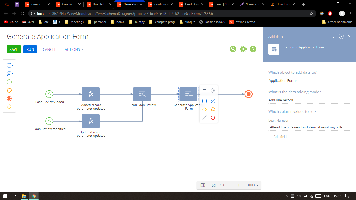Screen dimensions: 356x200
Task: Run the process with the RUN button
Action: [x=30, y=49]
